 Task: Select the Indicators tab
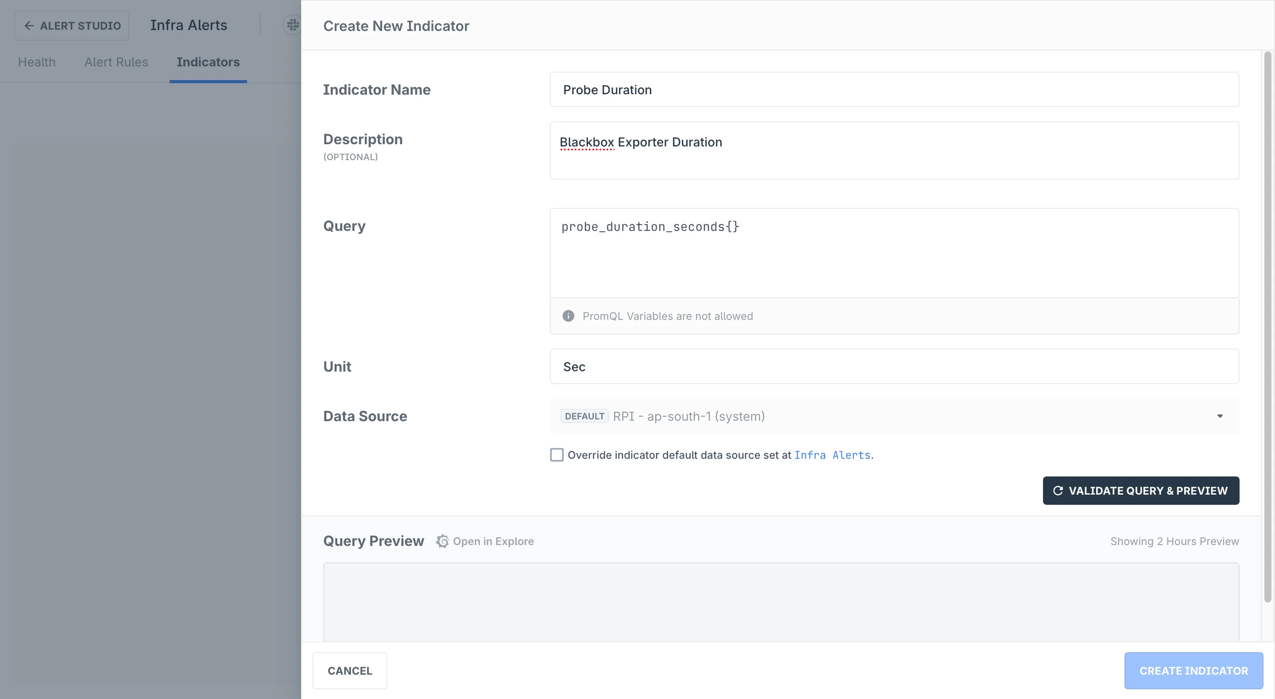[208, 62]
